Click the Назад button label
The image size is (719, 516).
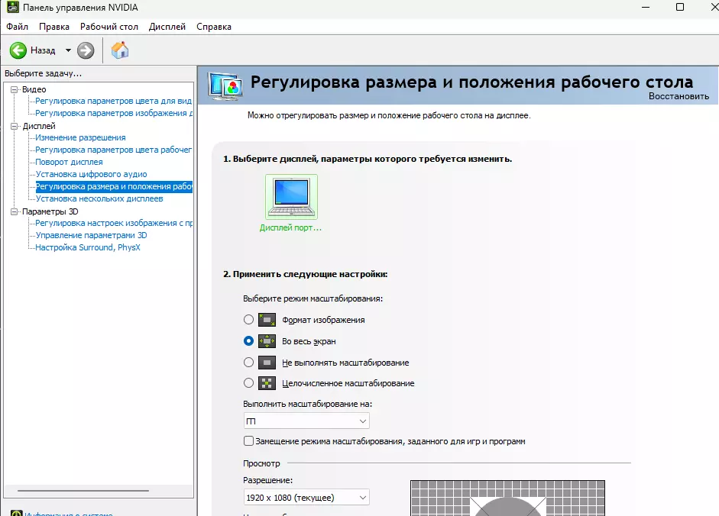tap(43, 50)
